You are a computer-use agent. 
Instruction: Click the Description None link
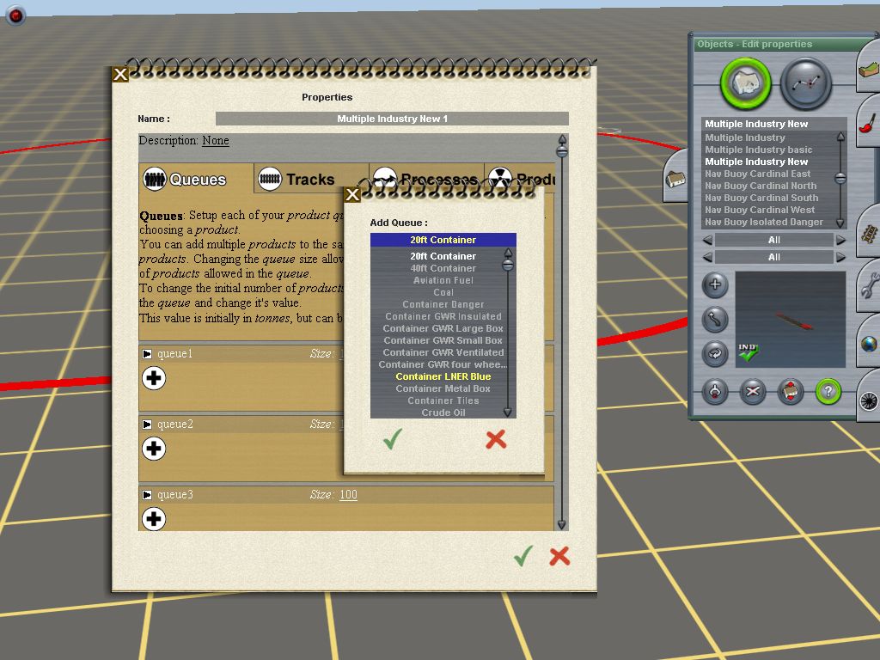coord(216,141)
